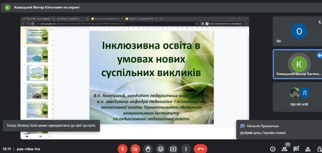Click the browser side panel icon

(202, 24)
